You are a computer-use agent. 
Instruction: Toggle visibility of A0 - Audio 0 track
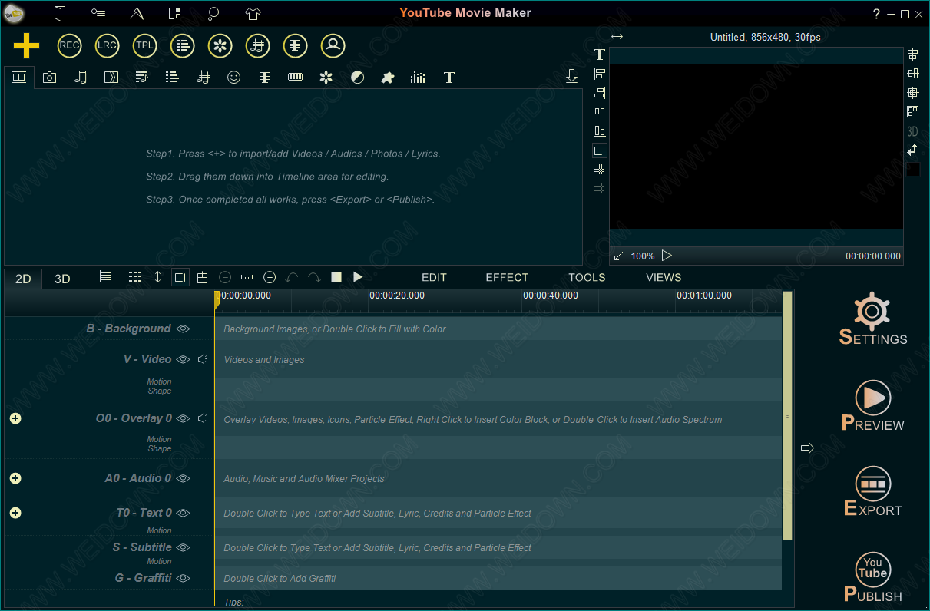point(183,478)
